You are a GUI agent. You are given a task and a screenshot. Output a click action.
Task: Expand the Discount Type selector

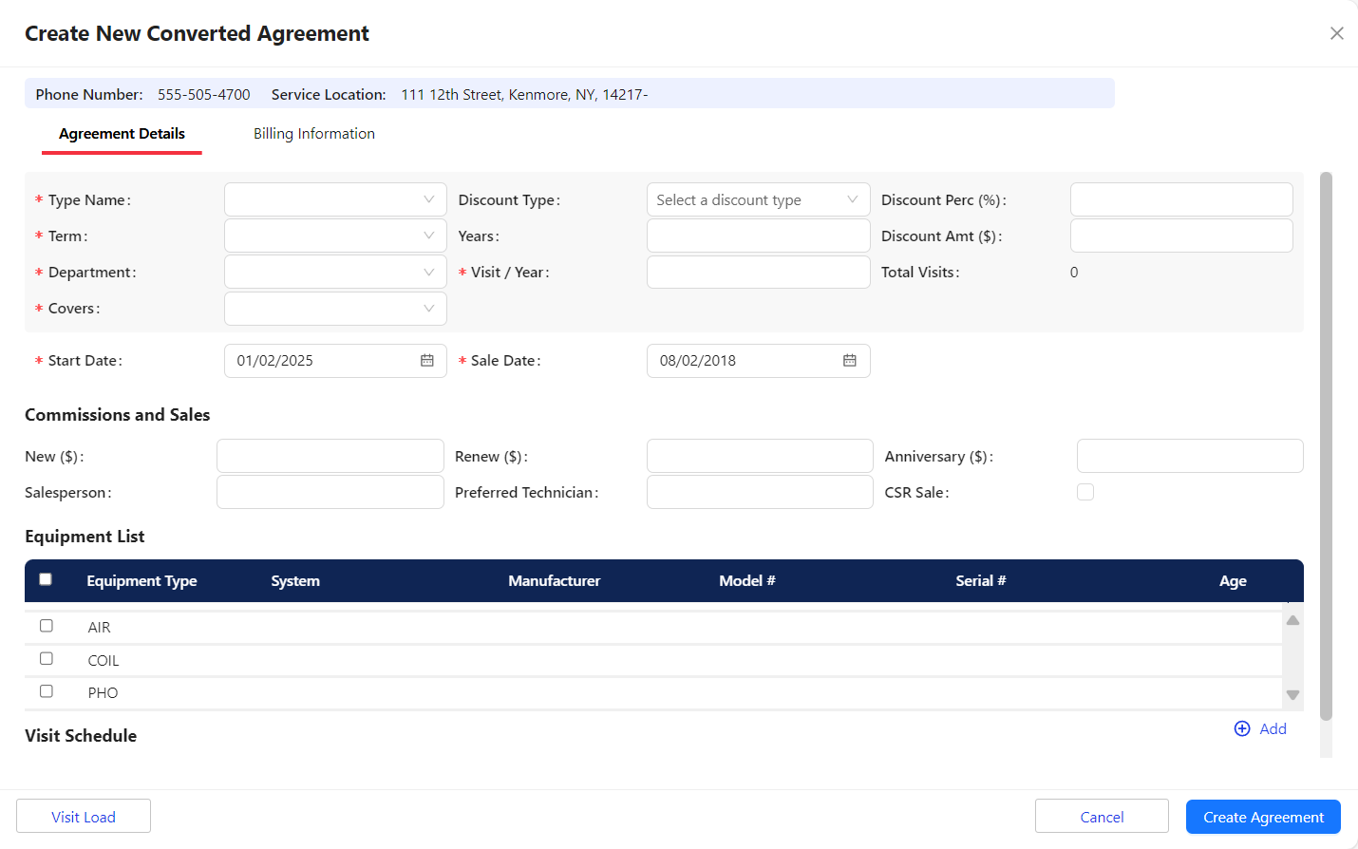(x=758, y=199)
